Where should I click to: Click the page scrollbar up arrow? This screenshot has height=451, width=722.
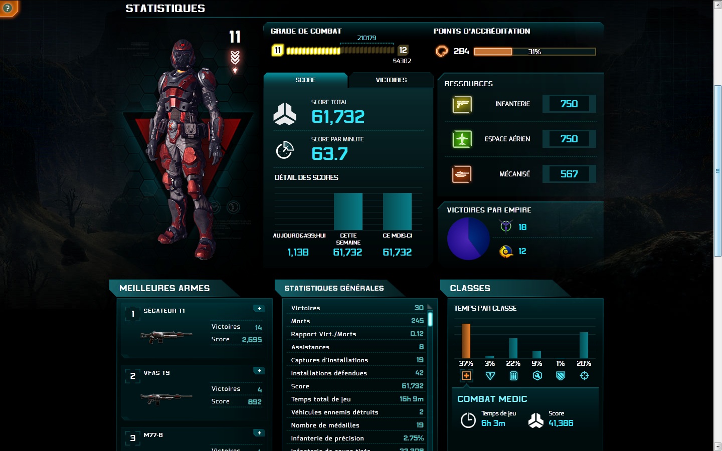point(717,4)
